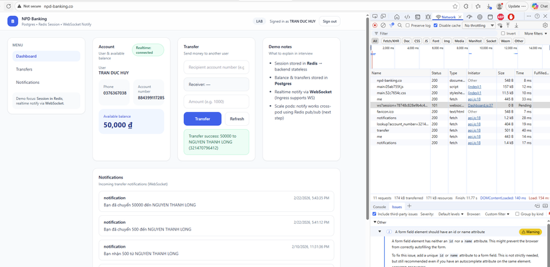Open DevTools Elements tab icon
Image resolution: width=550 pixels, height=267 pixels.
(x=407, y=17)
